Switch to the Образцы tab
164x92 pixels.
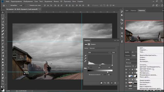[x=133, y=10]
